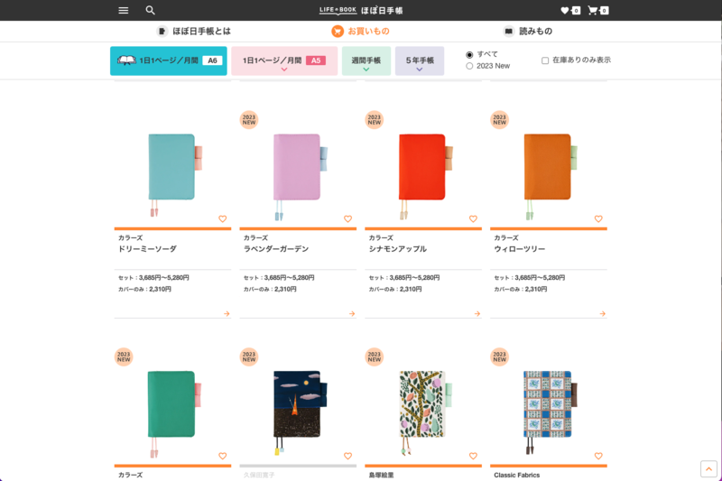Screen dimensions: 722x481
Task: Enable 在庫ありのみ表示 checkbox
Action: click(x=545, y=60)
